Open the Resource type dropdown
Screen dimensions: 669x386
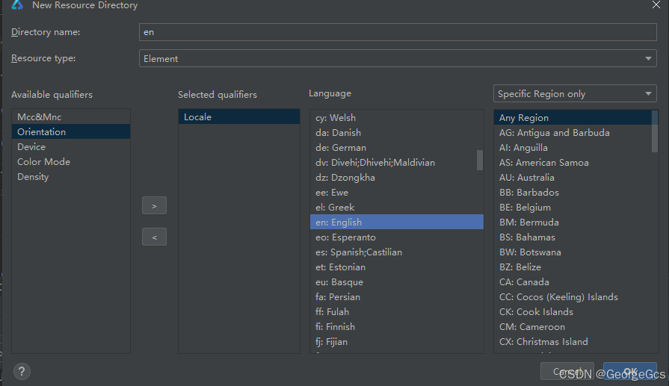click(398, 58)
